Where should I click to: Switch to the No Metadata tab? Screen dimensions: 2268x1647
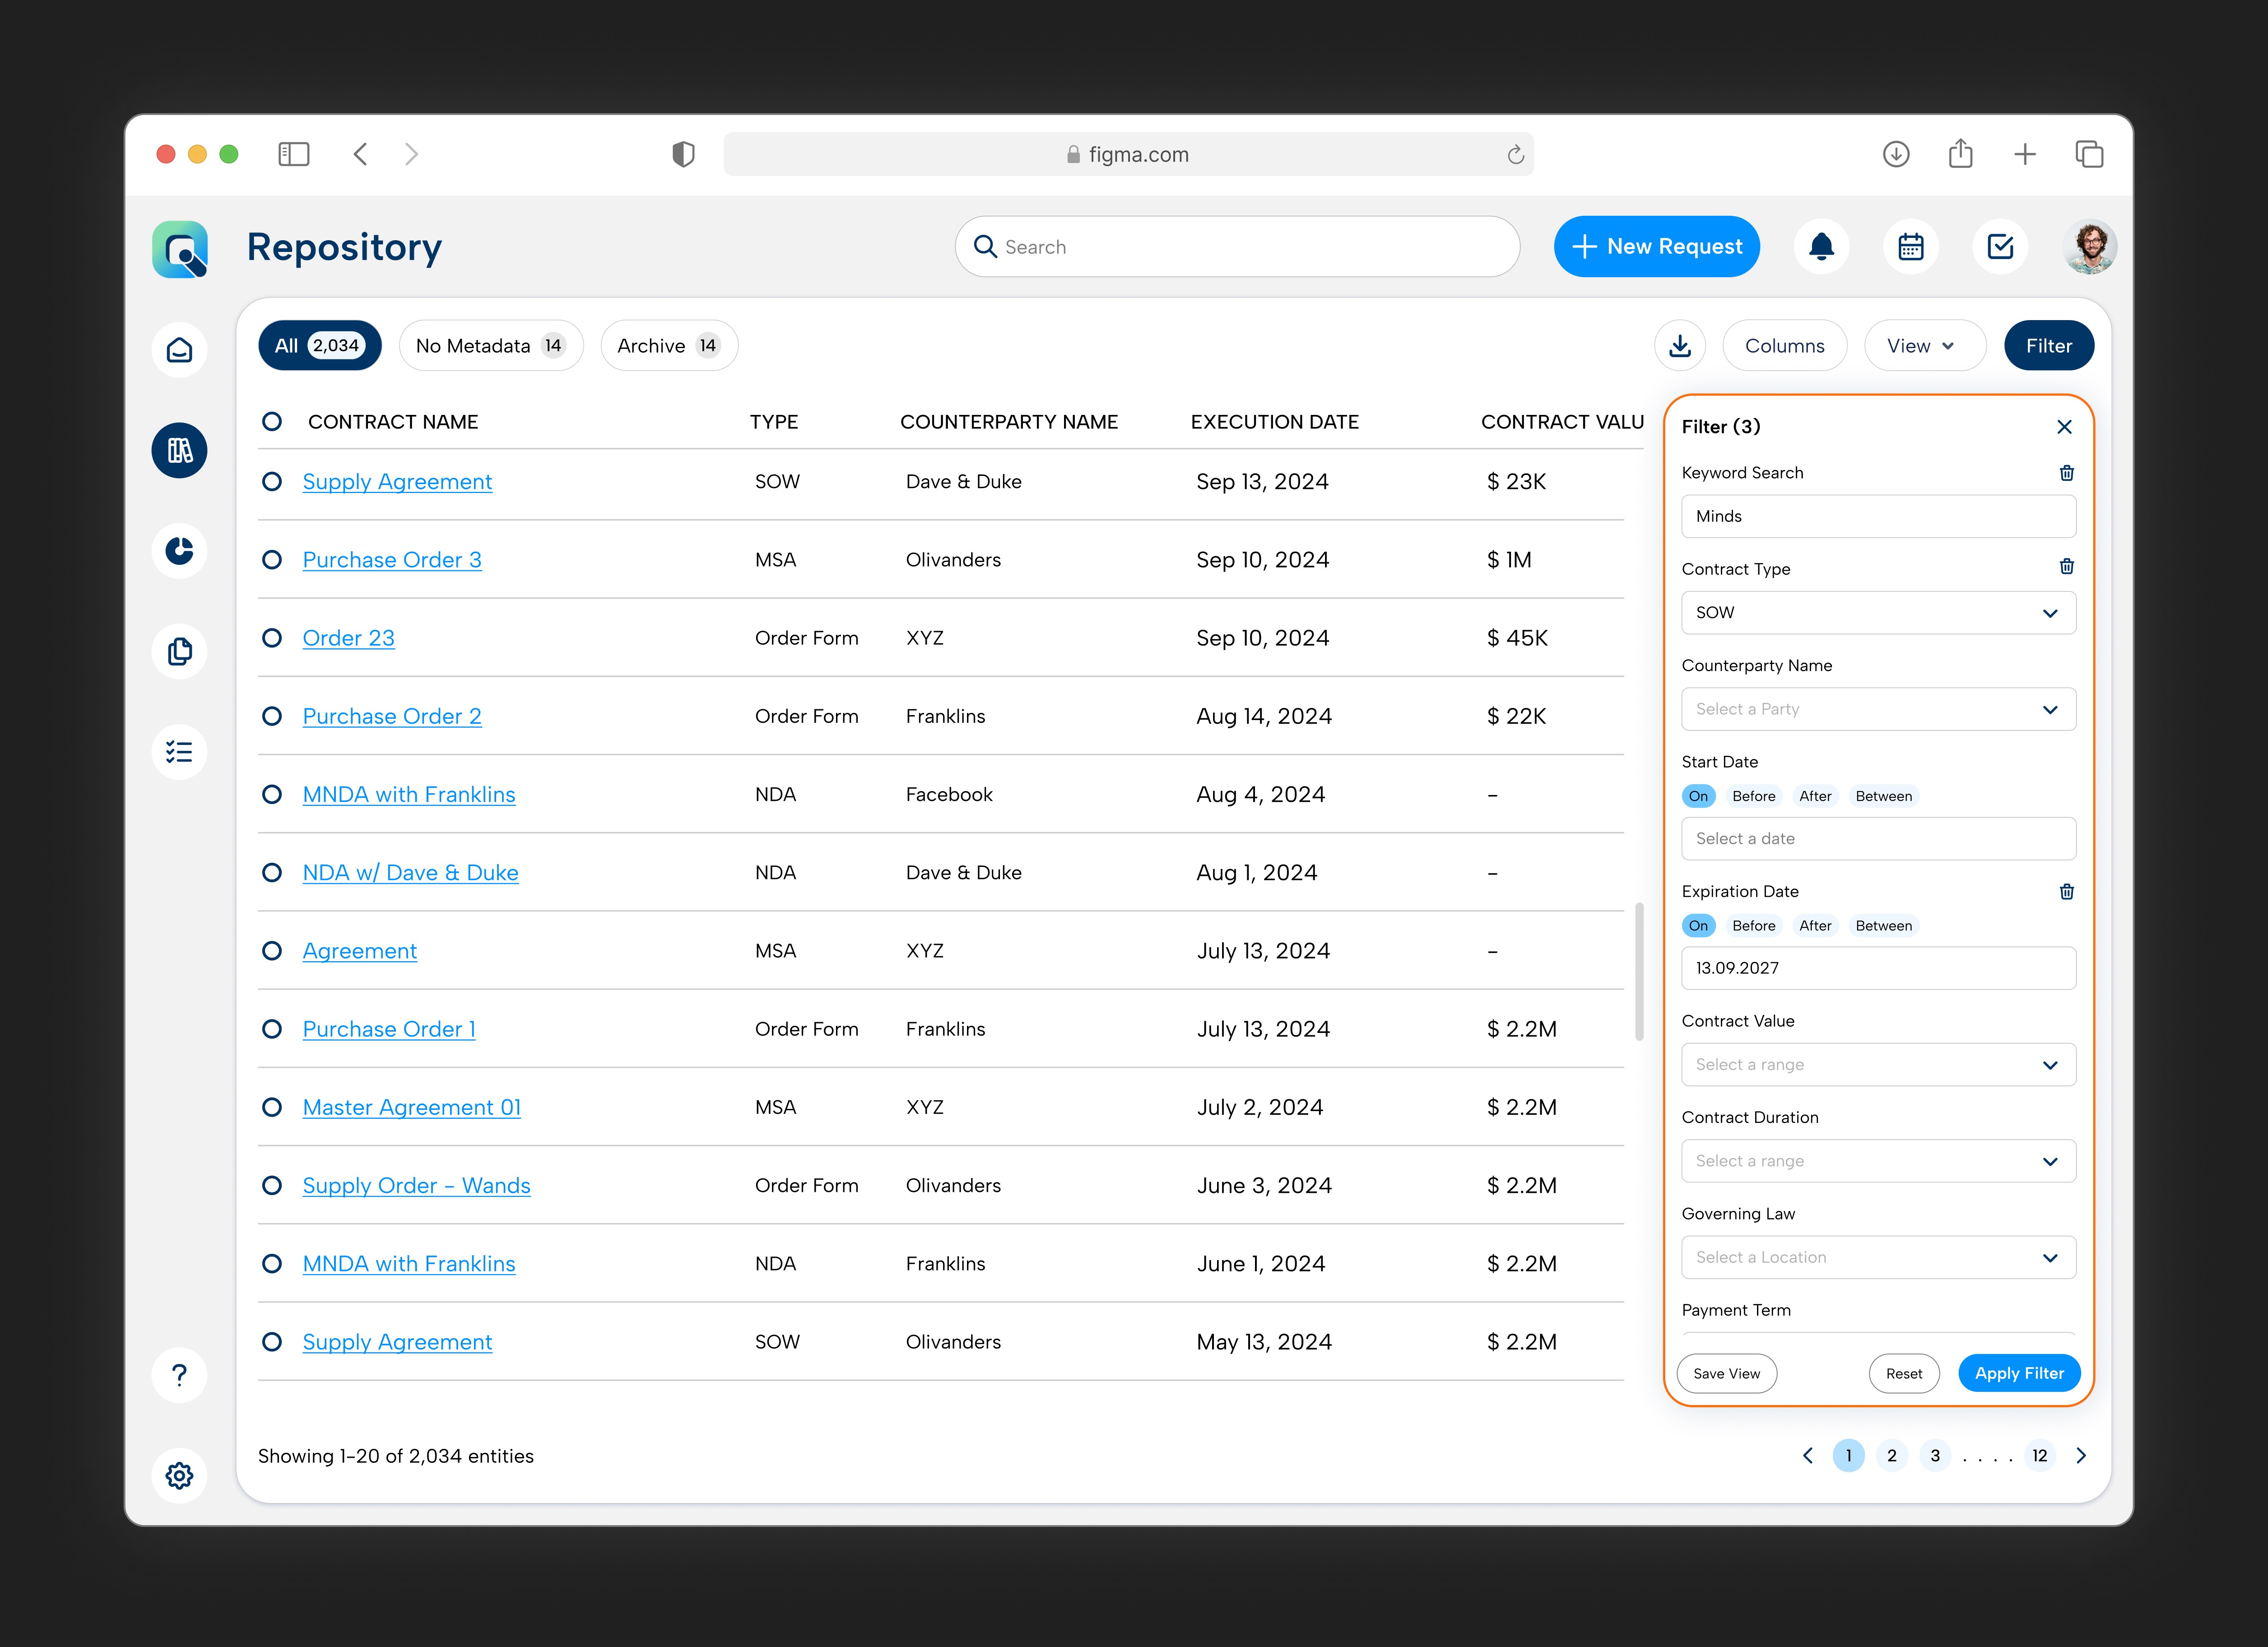pyautogui.click(x=490, y=346)
